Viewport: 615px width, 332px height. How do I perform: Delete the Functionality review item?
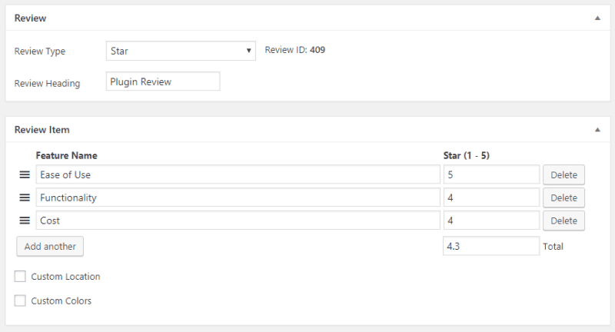[x=563, y=198]
